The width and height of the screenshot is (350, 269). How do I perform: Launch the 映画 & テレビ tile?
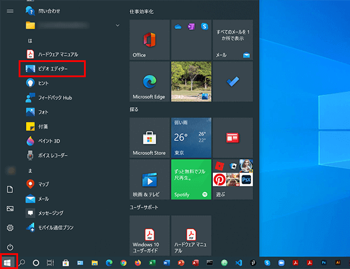[x=149, y=180]
